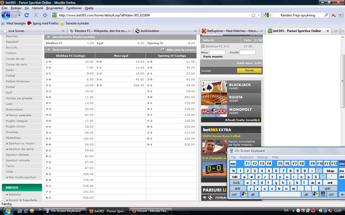
Task: Collapse the Rezultatul la finalul partidei section
Action: click(x=49, y=37)
